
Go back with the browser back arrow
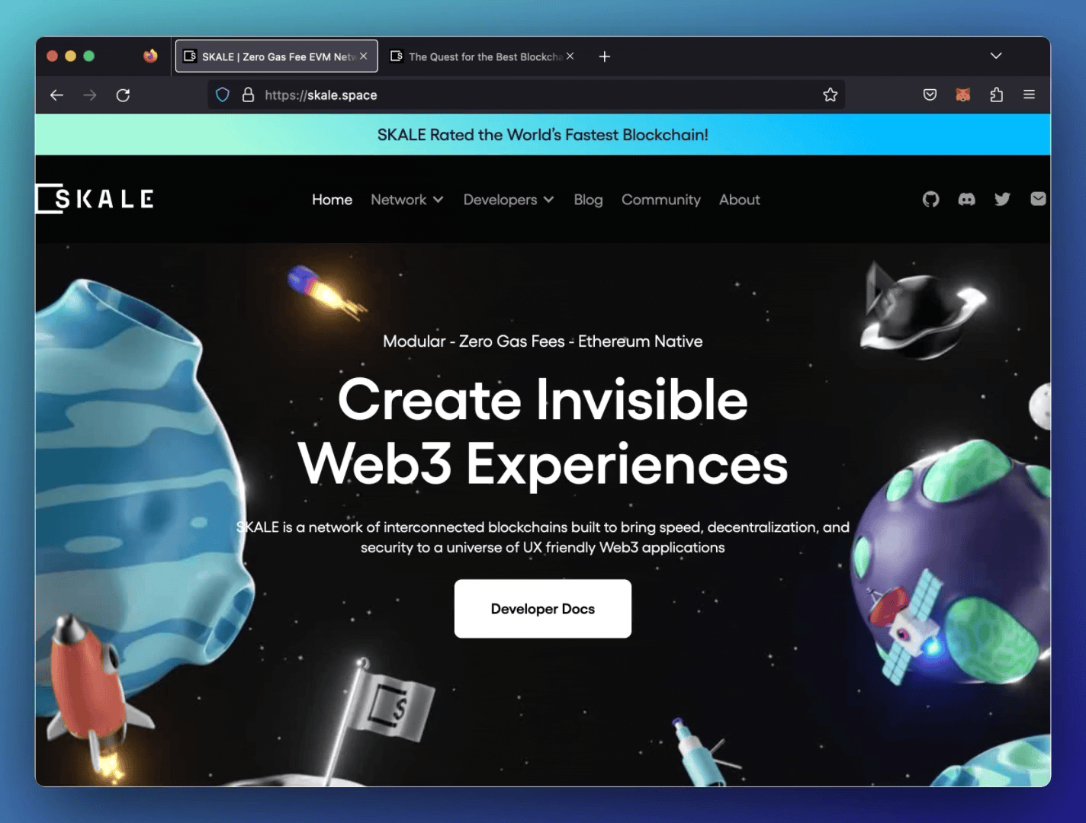[56, 95]
